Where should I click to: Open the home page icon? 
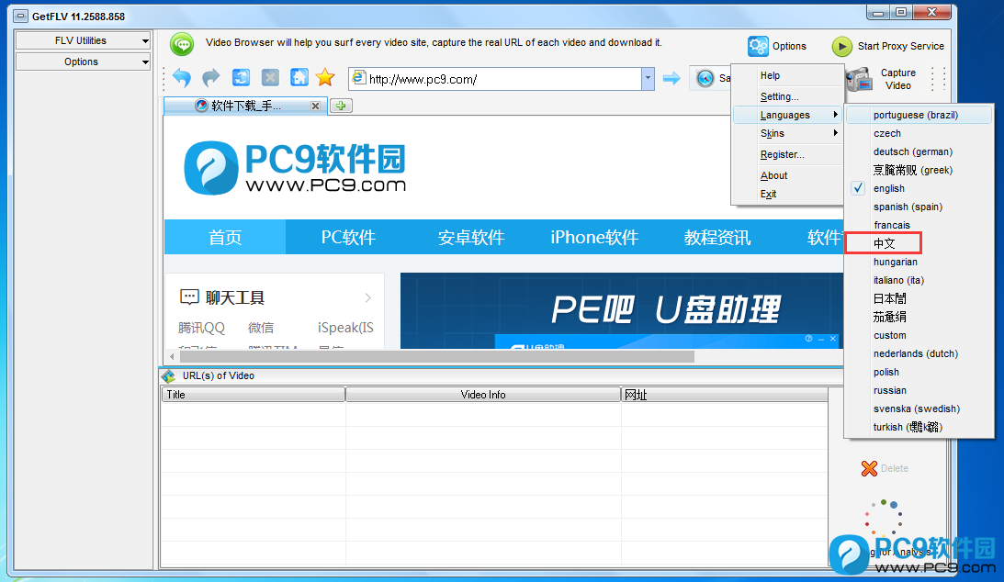(x=299, y=77)
